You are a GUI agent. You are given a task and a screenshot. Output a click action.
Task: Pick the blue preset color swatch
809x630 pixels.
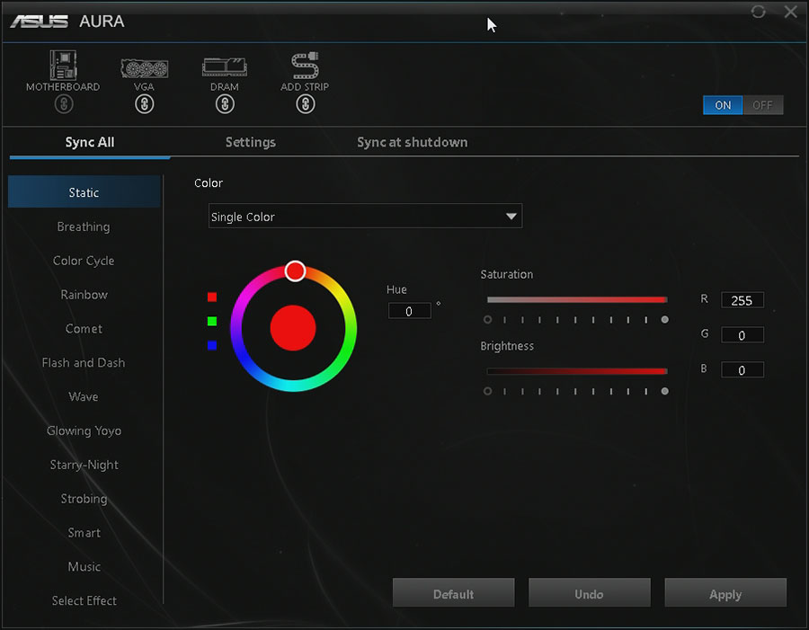pos(212,345)
